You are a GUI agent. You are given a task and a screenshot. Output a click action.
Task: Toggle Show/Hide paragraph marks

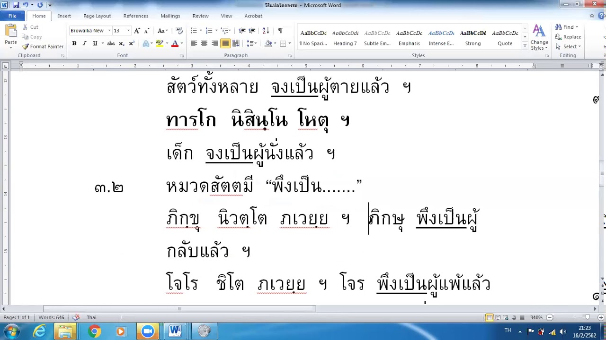click(280, 31)
